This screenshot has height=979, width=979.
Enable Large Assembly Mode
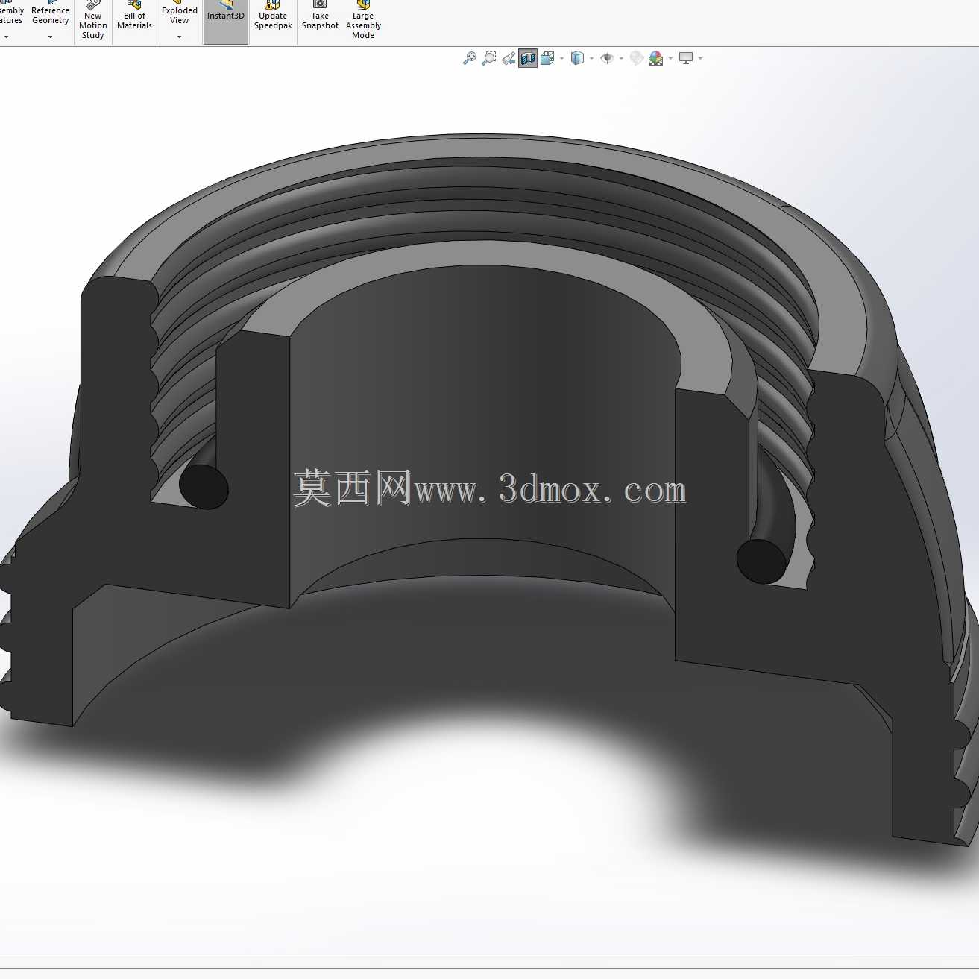(x=363, y=21)
